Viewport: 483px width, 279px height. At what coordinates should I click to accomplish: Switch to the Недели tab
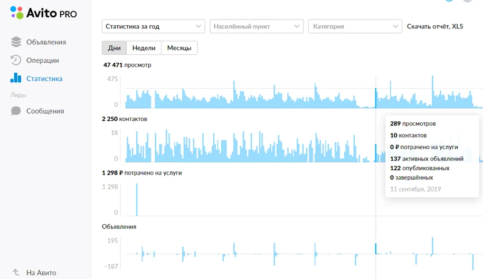point(144,48)
